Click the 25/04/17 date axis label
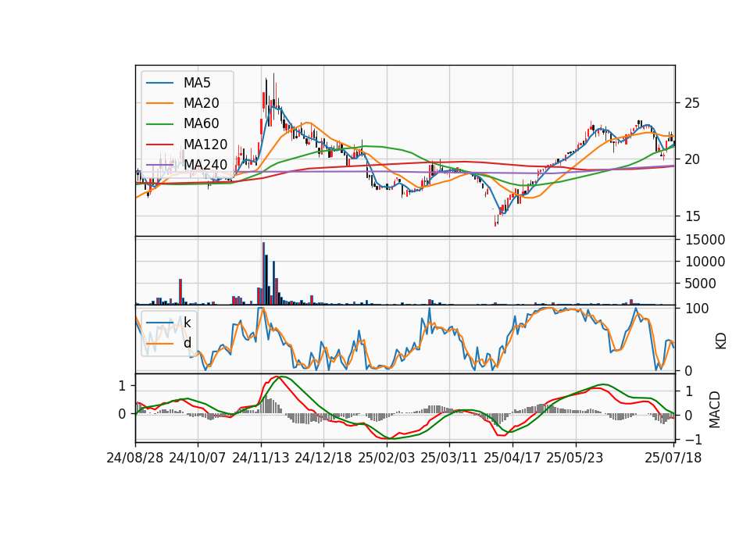Image resolution: width=750 pixels, height=539 pixels. 512,458
